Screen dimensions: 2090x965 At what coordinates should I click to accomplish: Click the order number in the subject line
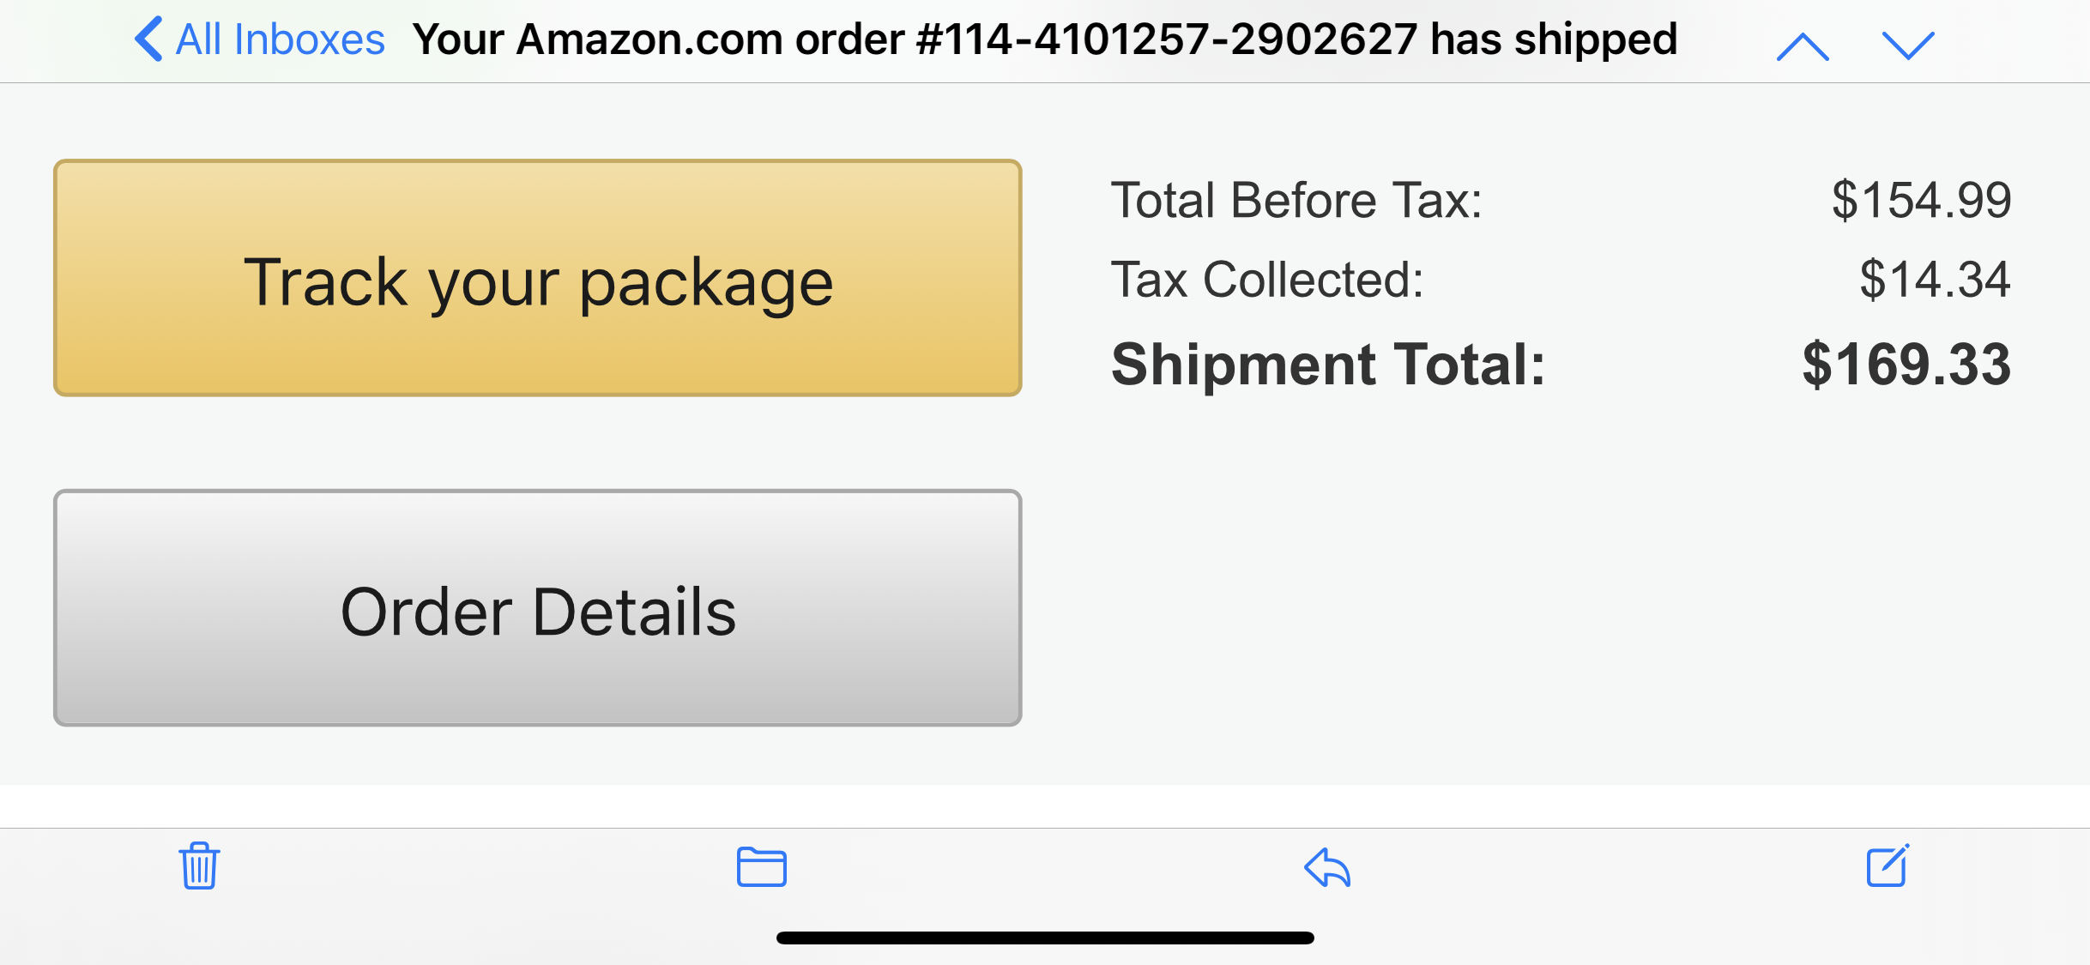pos(1167,39)
